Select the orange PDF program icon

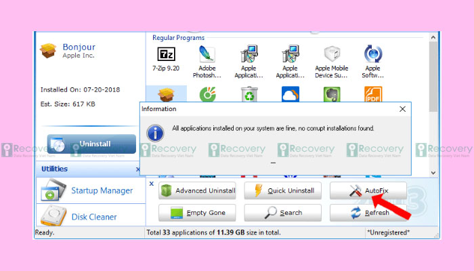(x=373, y=94)
